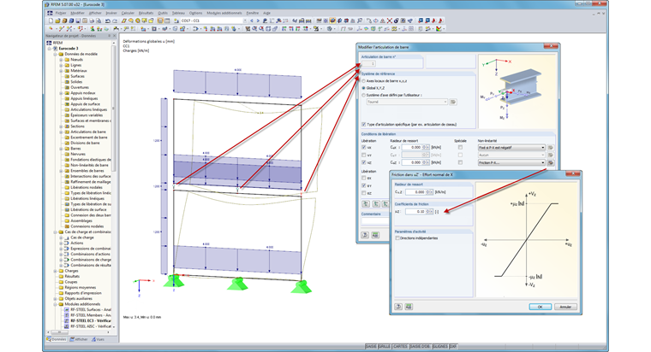Click second release preset icon below Libération

(376, 203)
